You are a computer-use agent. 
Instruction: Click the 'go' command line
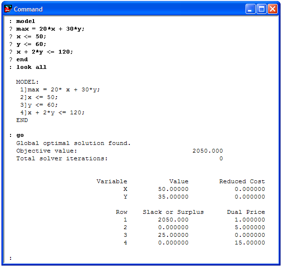coord(20,135)
